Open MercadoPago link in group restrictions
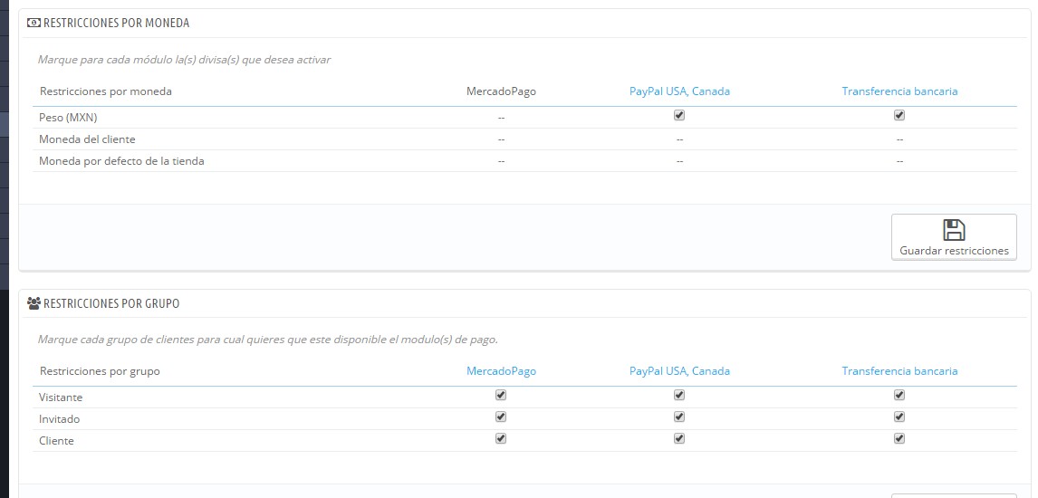This screenshot has width=1038, height=498. point(501,371)
